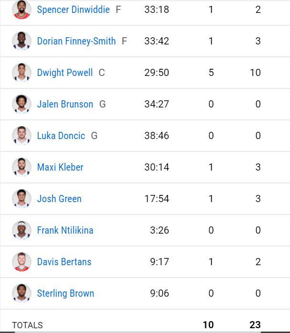
Task: Go to Dwight Powell's player page
Action: (65, 73)
